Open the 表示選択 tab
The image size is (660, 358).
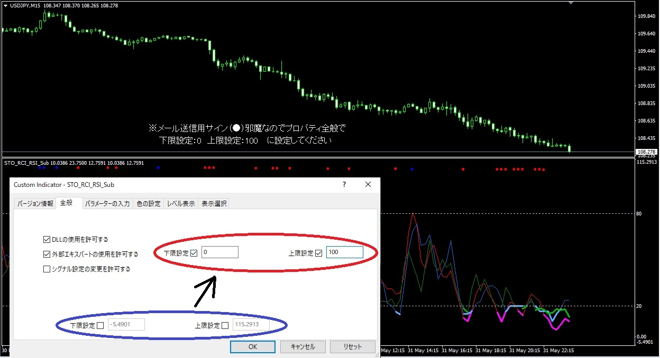214,203
